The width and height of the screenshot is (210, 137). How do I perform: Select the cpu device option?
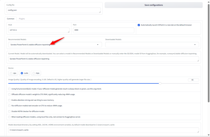click(13, 73)
